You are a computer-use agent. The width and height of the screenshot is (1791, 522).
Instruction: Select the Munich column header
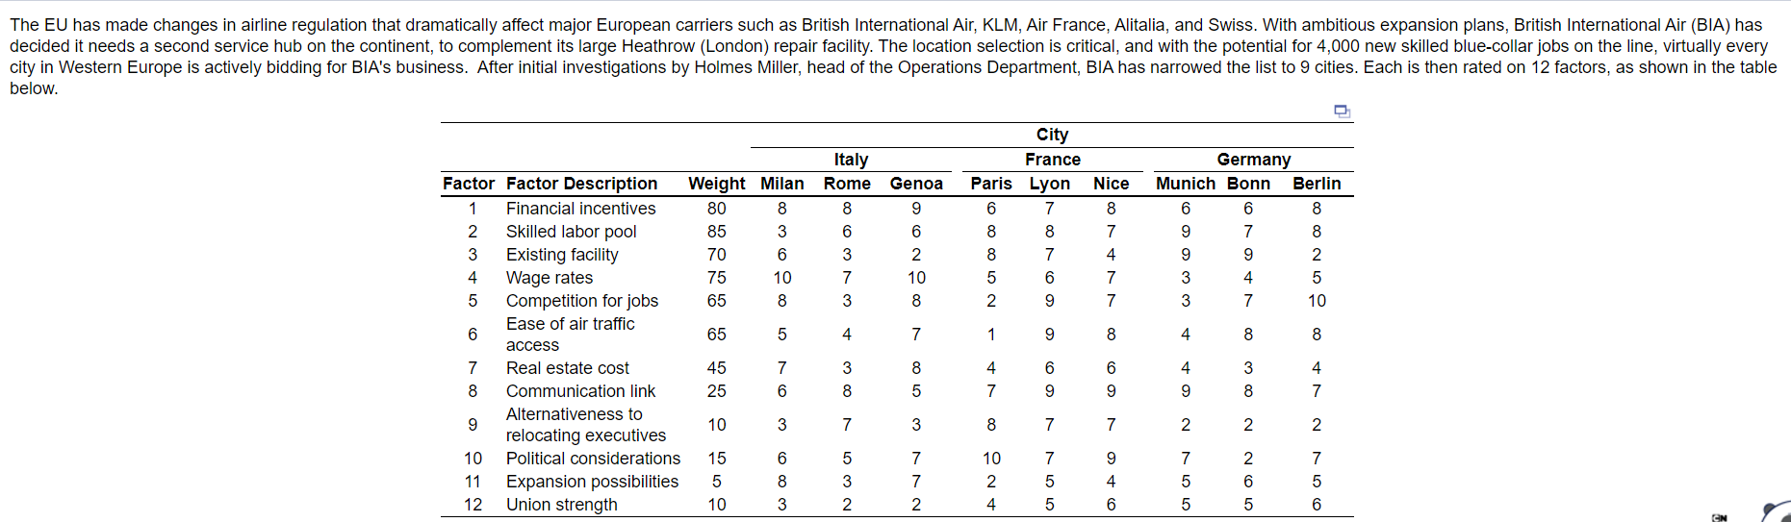(1185, 184)
